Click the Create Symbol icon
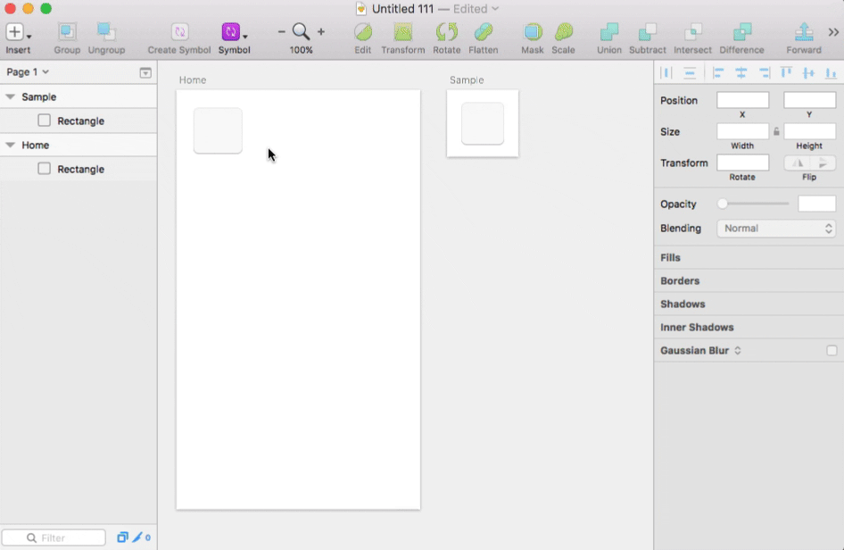Viewport: 844px width, 550px height. pyautogui.click(x=179, y=33)
